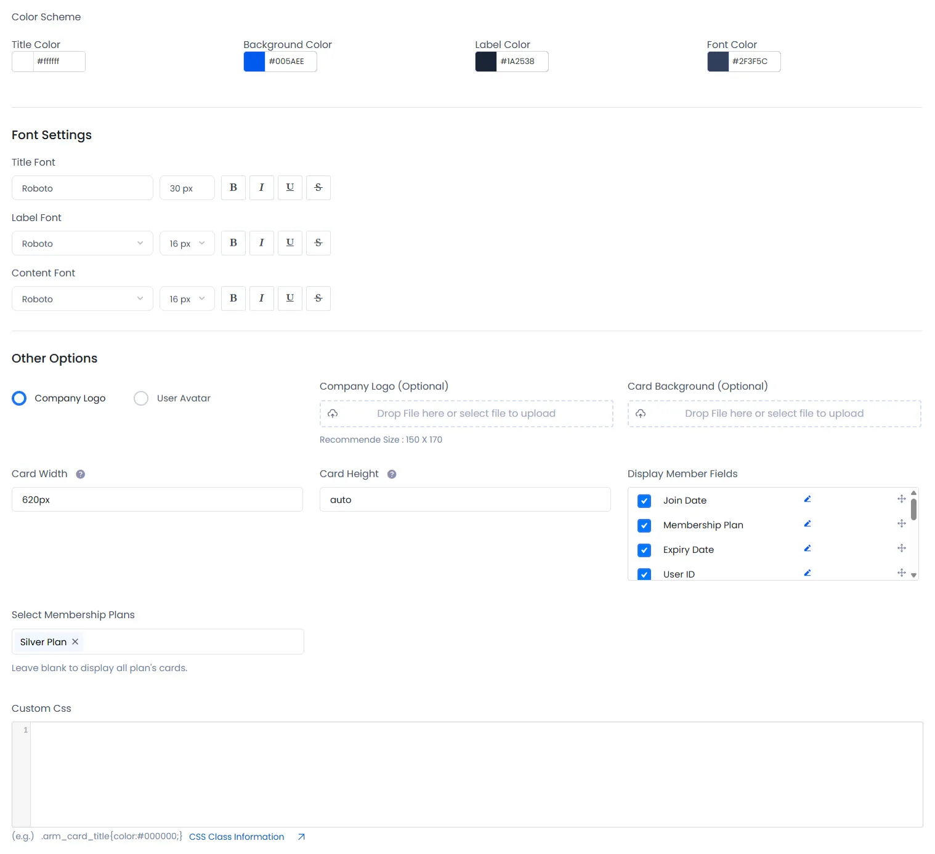Open the CSS Class Information link

[237, 836]
